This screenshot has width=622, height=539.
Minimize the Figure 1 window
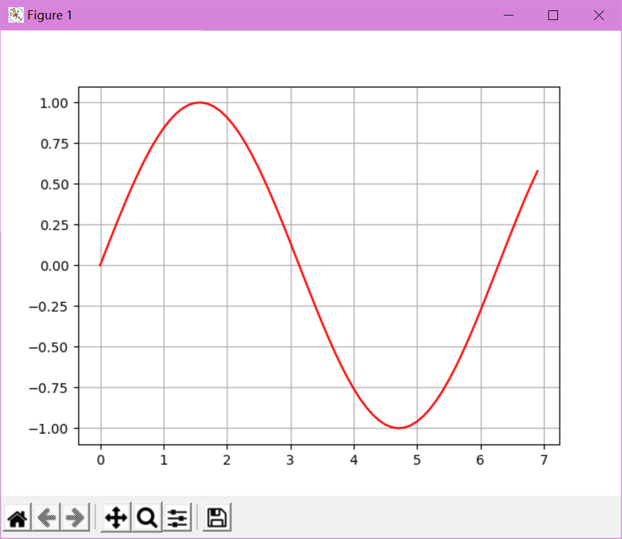click(x=509, y=15)
